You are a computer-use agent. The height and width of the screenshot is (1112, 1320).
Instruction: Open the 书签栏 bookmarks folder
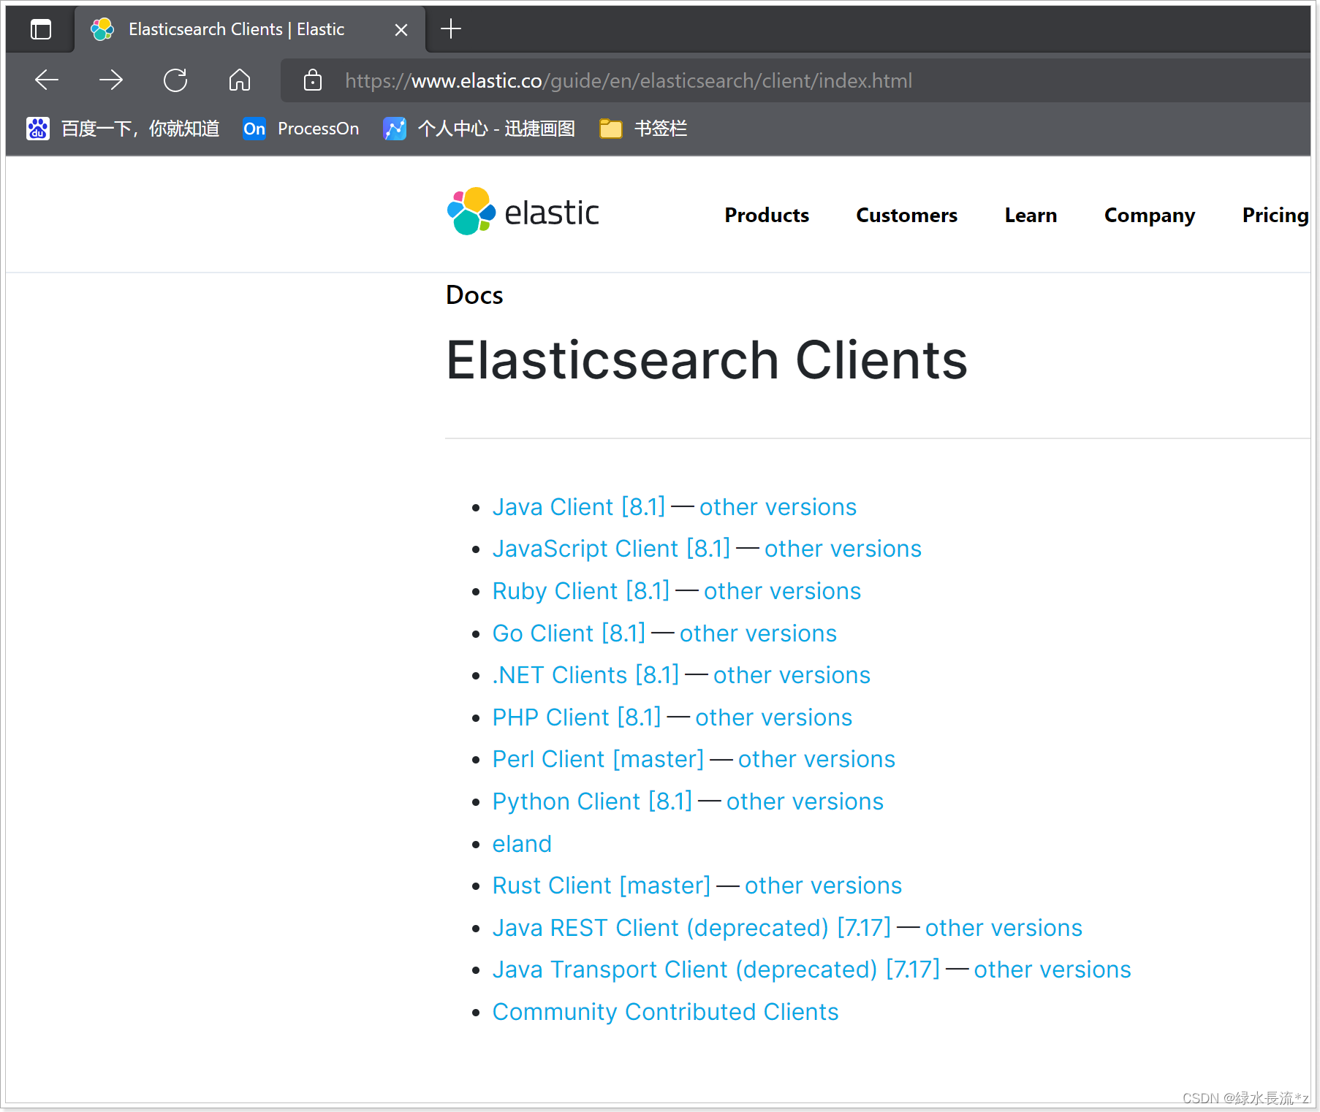[x=643, y=129]
